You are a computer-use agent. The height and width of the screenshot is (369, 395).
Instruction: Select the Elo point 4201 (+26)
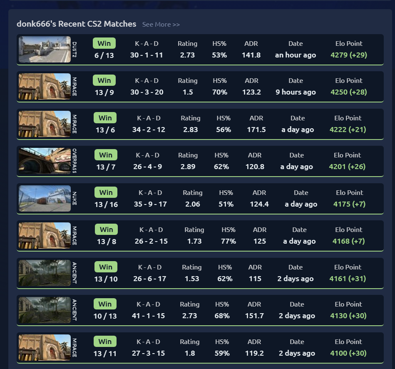pyautogui.click(x=347, y=167)
